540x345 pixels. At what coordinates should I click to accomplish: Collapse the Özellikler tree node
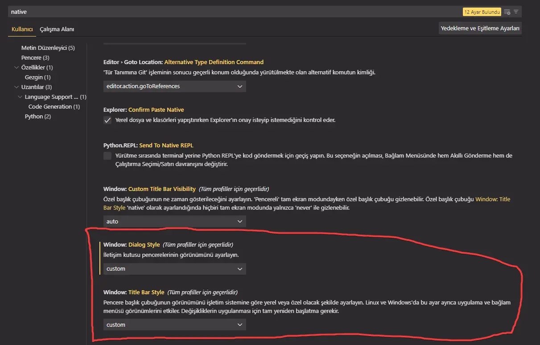click(17, 67)
